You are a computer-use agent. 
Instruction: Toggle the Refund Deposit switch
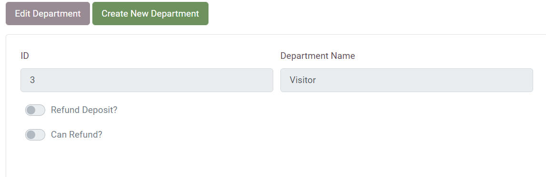[35, 110]
